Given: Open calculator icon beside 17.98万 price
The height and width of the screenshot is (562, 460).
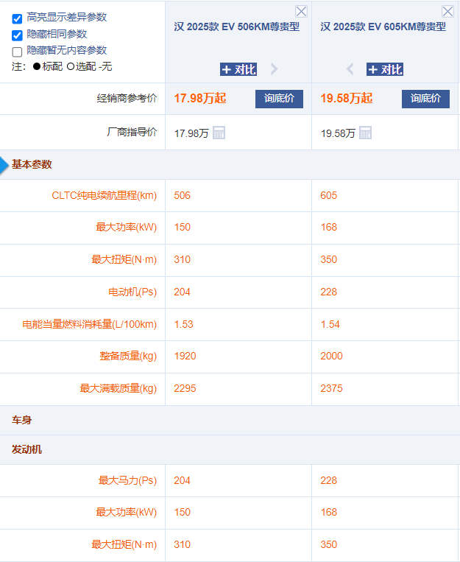Looking at the screenshot, I should 219,133.
